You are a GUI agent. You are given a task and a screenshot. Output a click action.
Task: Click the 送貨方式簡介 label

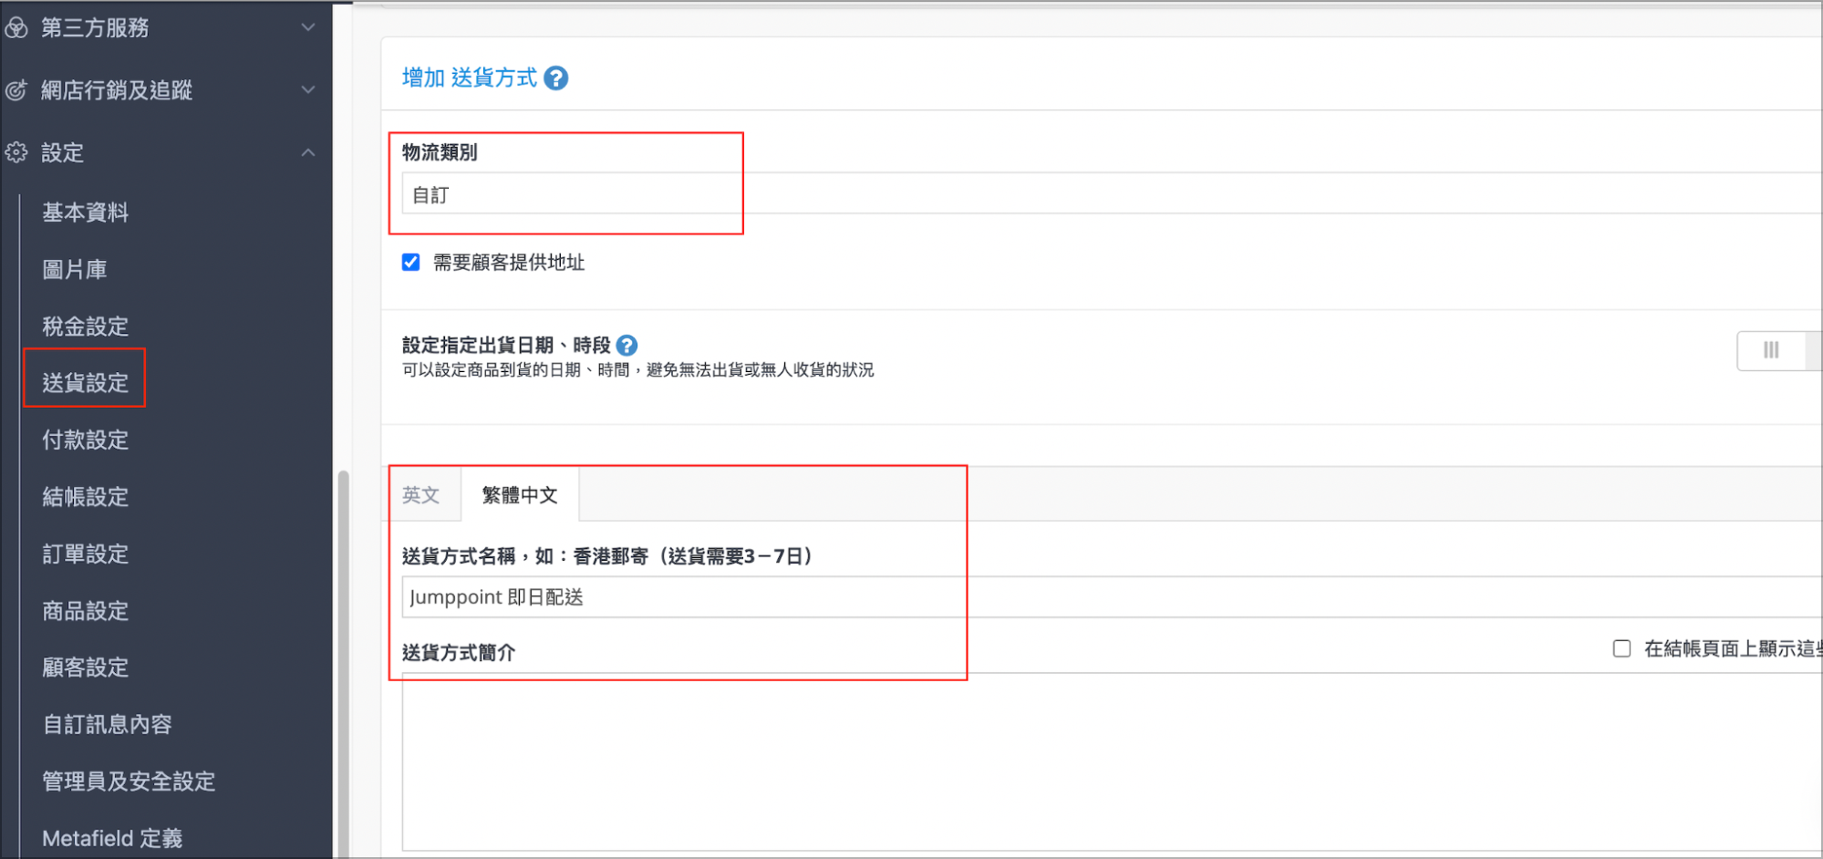459,653
